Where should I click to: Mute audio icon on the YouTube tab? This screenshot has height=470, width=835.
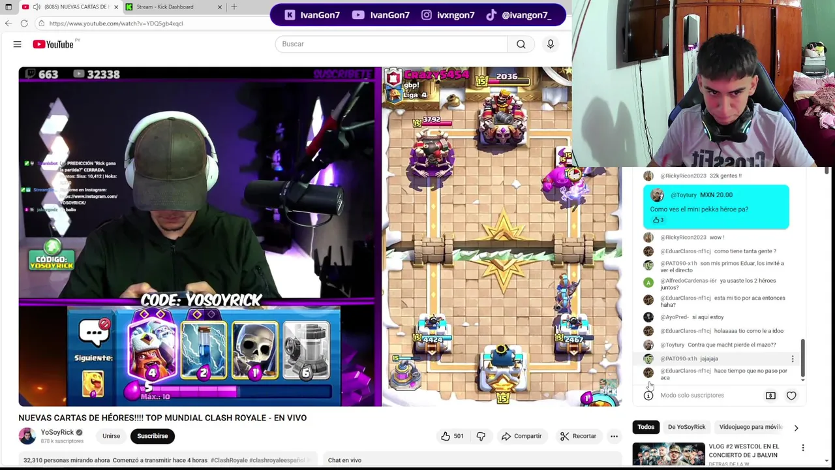(x=36, y=7)
